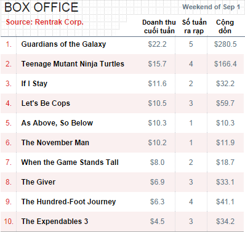Click the Doanh thu cuối tuần column header
The width and height of the screenshot is (245, 232).
click(x=159, y=26)
